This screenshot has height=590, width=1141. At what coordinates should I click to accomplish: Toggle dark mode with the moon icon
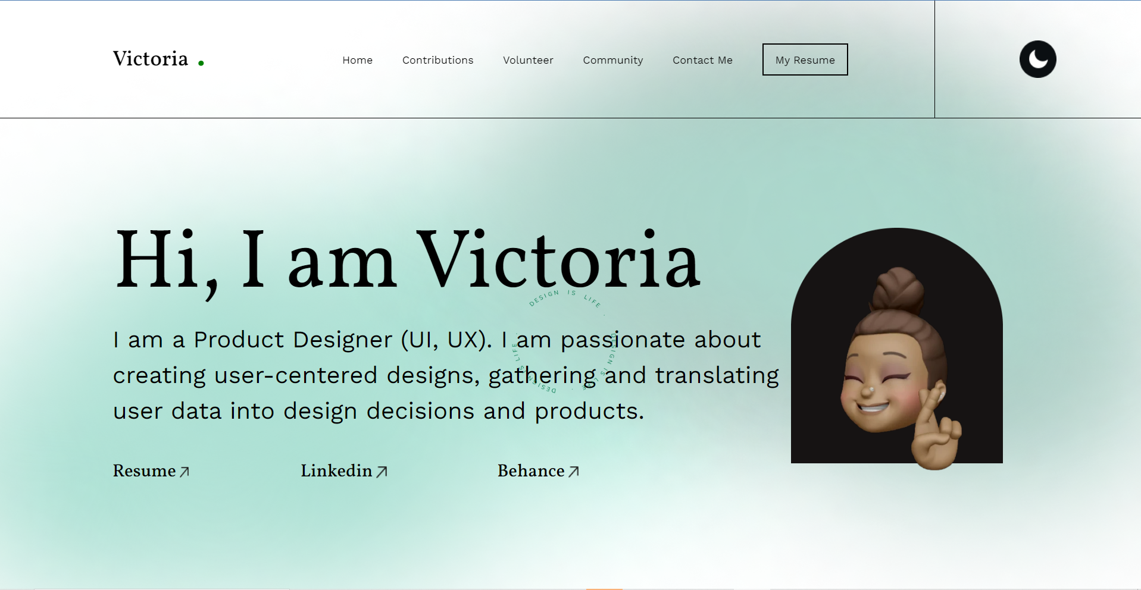tap(1037, 59)
